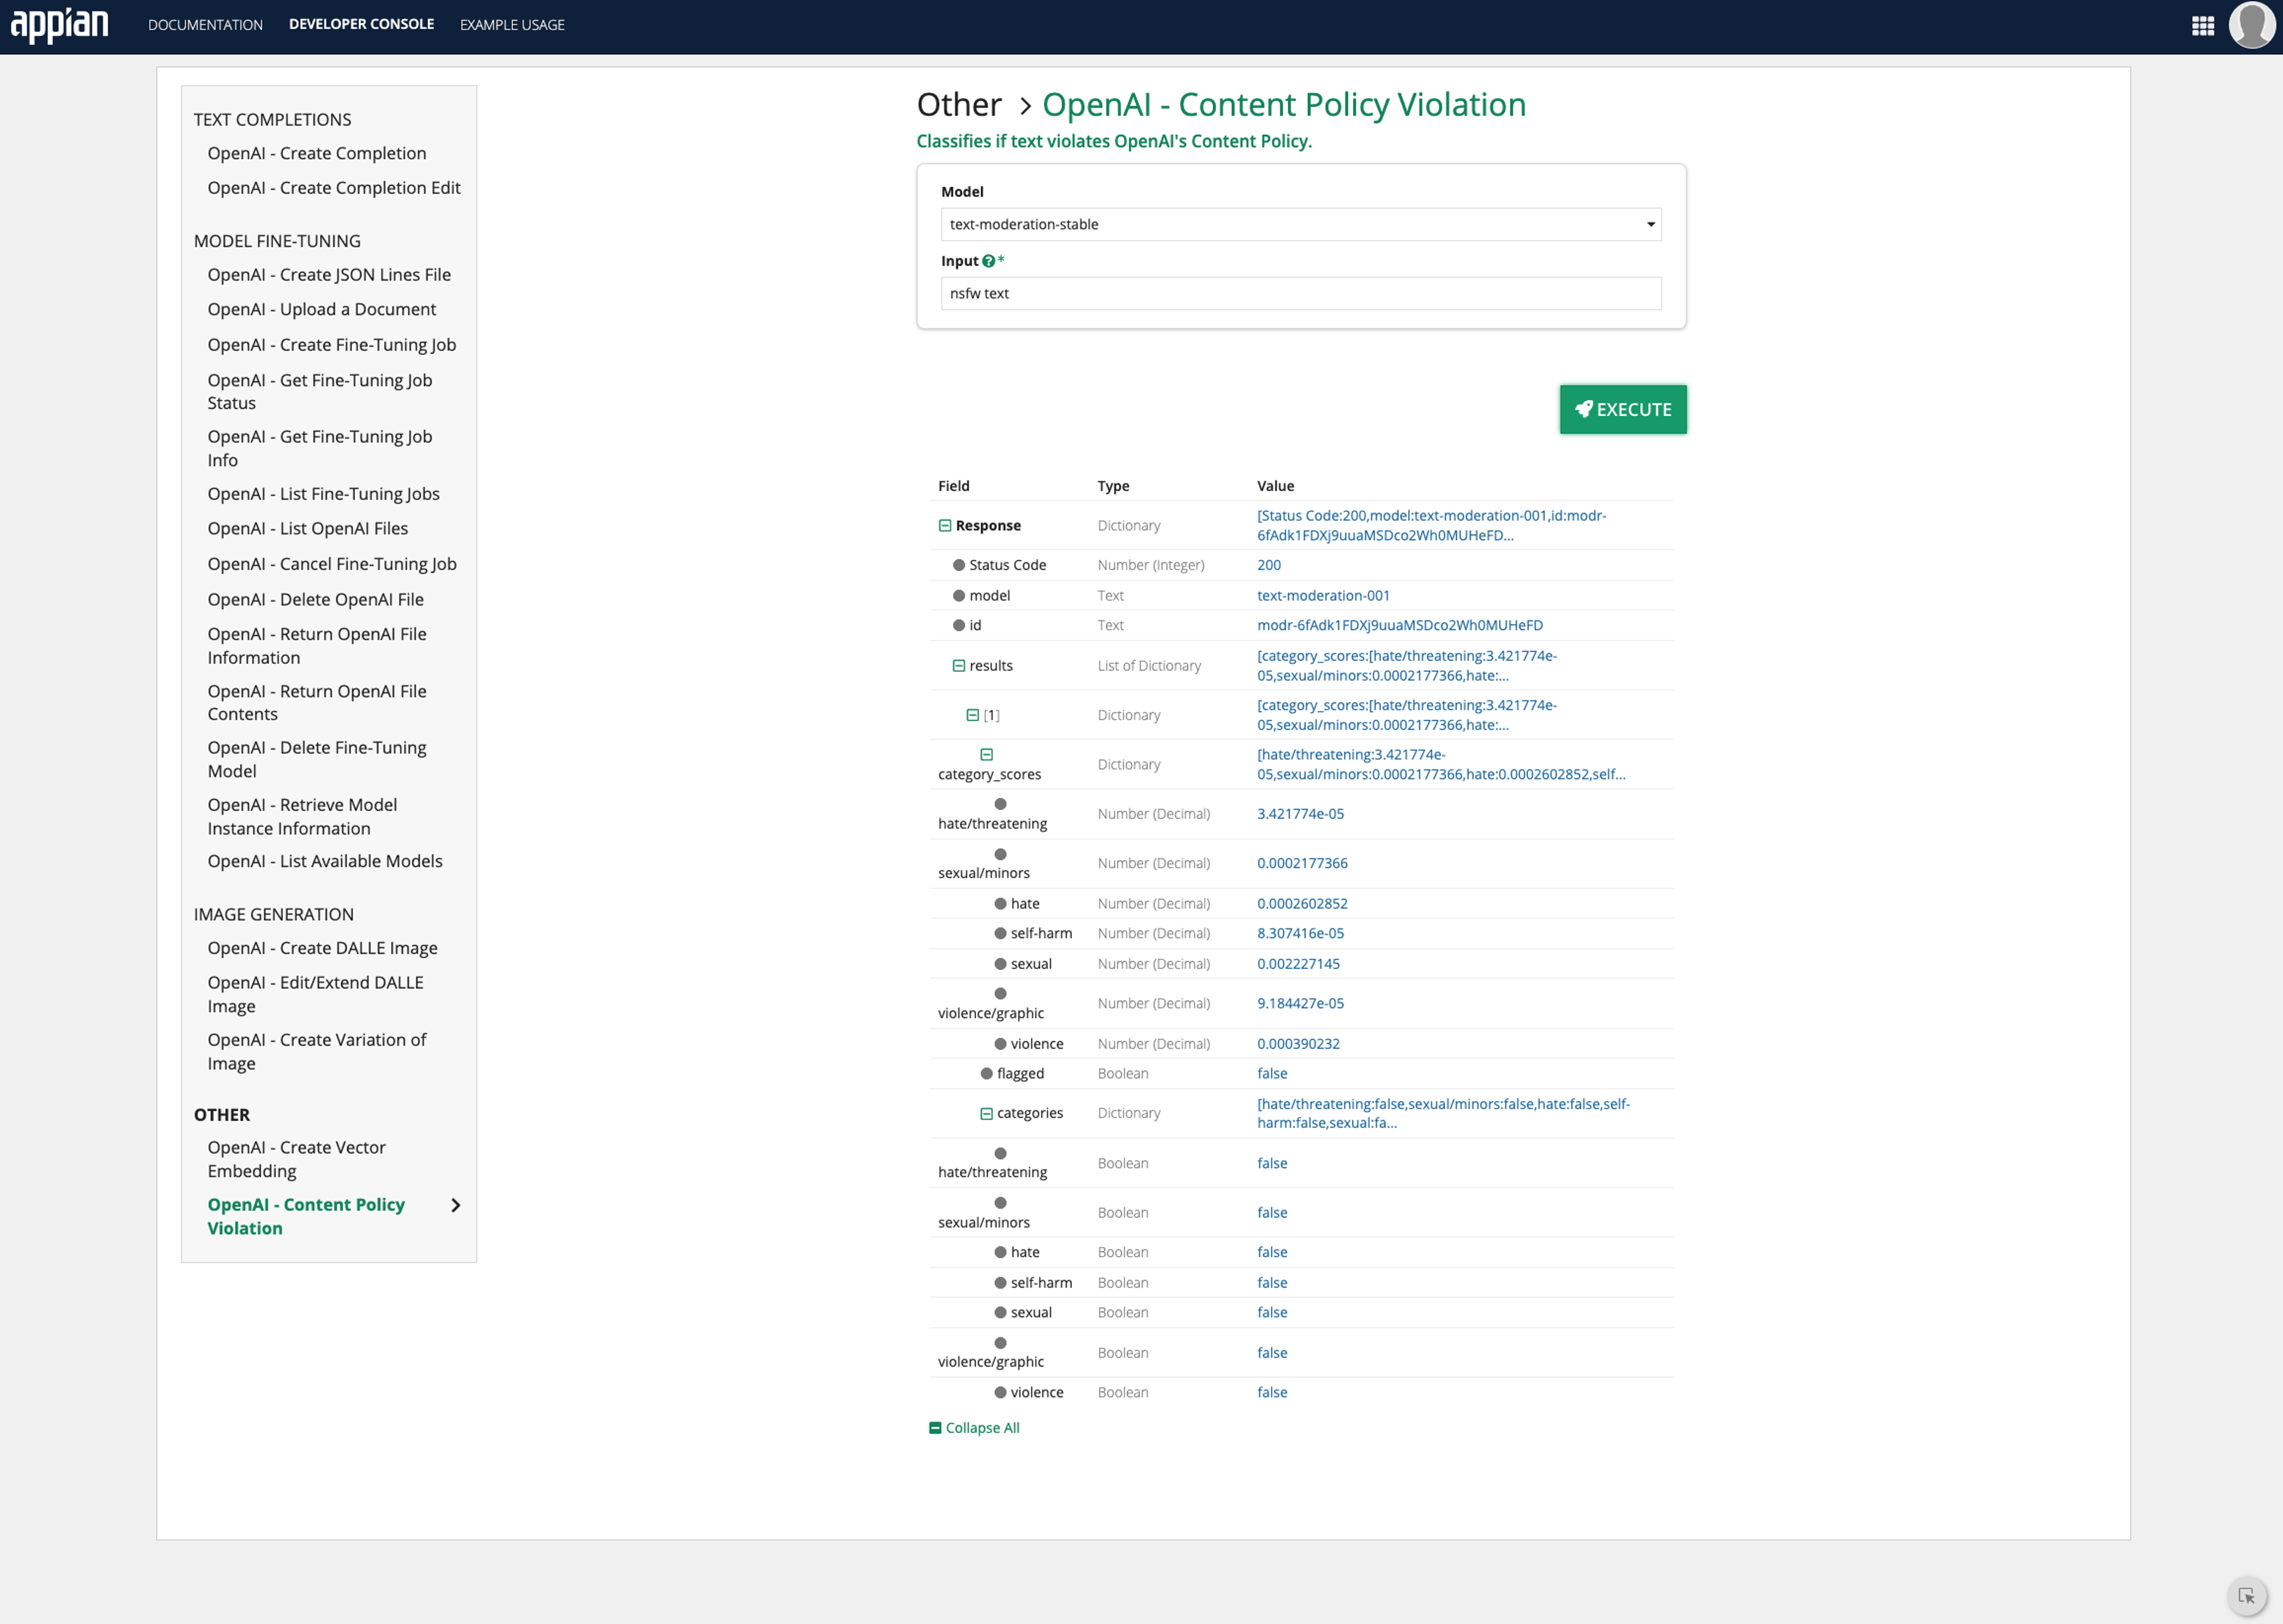Open OpenAI - Create DALLE Image
The height and width of the screenshot is (1624, 2283).
pos(323,948)
